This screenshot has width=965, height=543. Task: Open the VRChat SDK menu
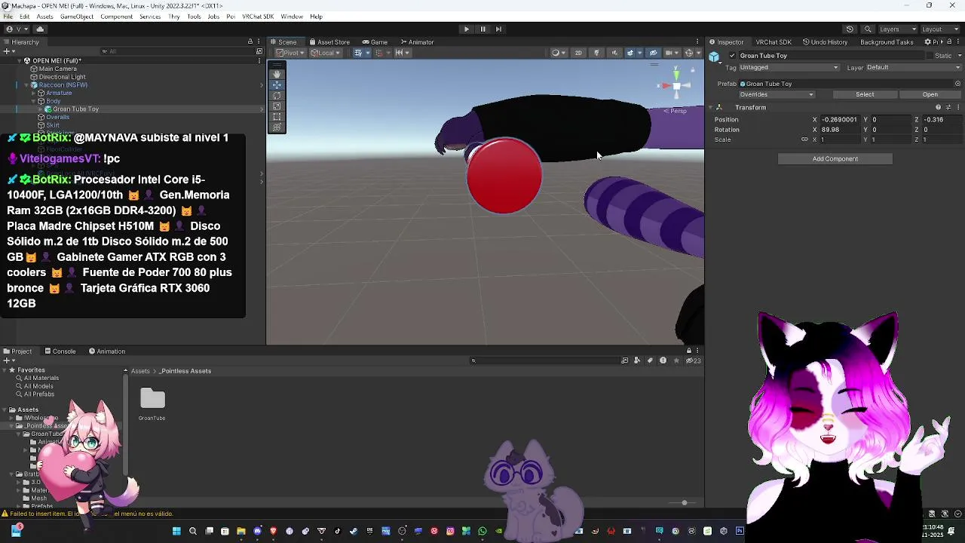tap(258, 17)
